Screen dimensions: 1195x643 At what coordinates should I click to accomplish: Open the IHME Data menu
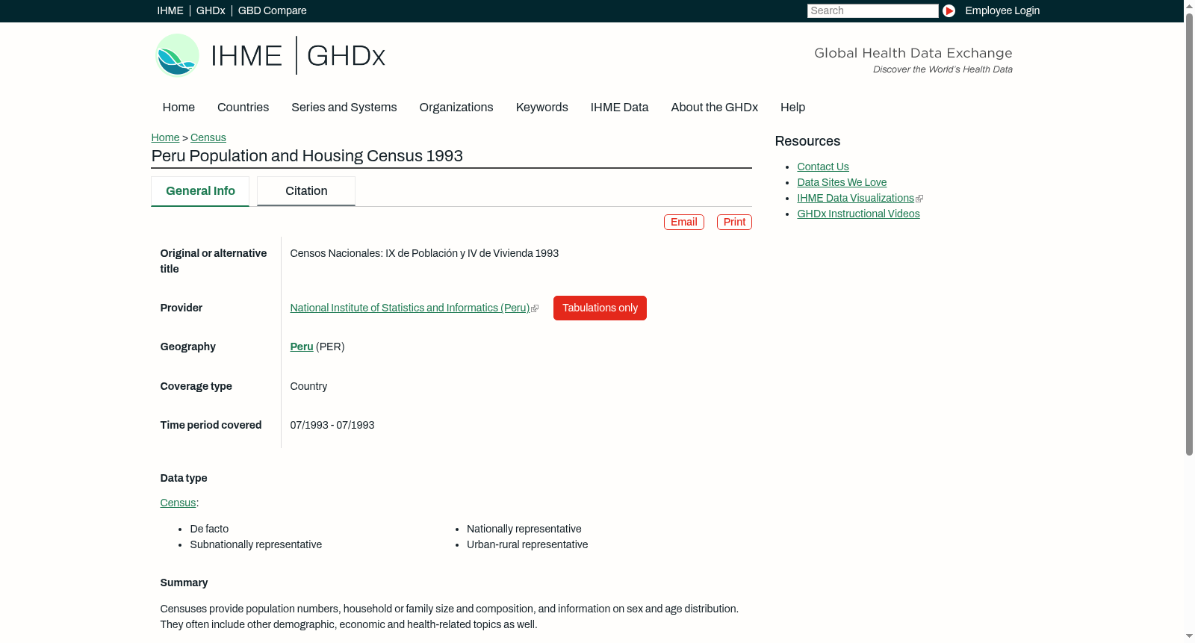click(619, 108)
